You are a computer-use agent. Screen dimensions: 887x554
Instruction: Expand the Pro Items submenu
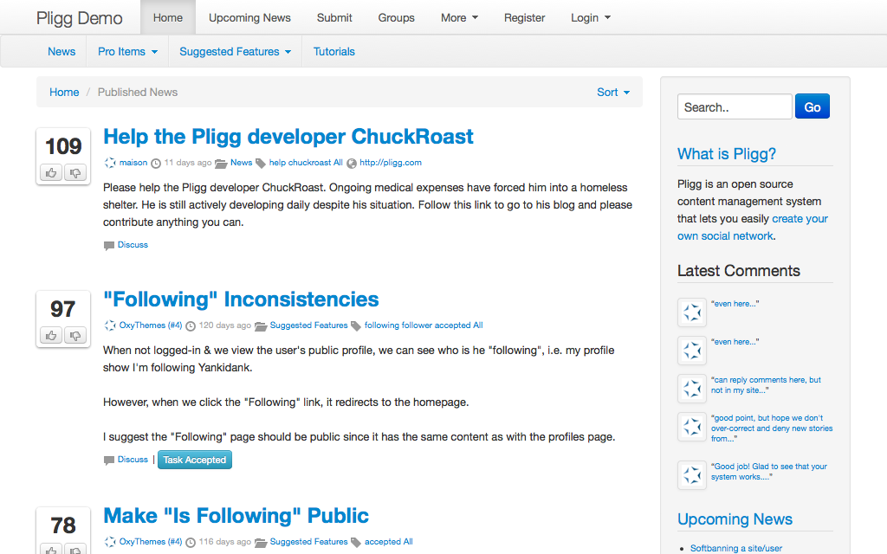pos(127,52)
